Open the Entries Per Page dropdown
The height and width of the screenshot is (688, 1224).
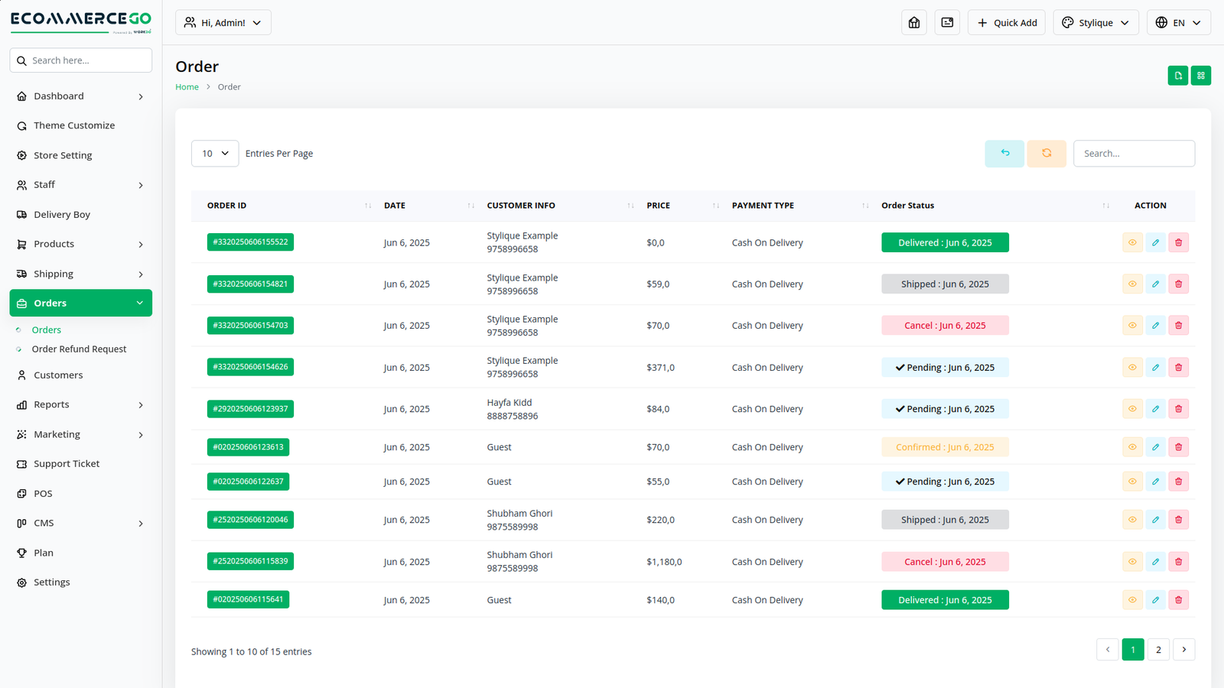pos(215,154)
